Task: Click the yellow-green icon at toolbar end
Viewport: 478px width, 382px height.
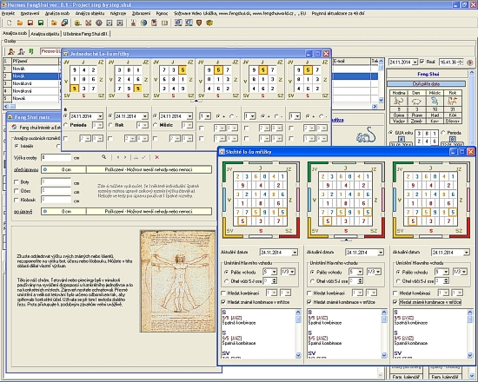Action: point(209,23)
